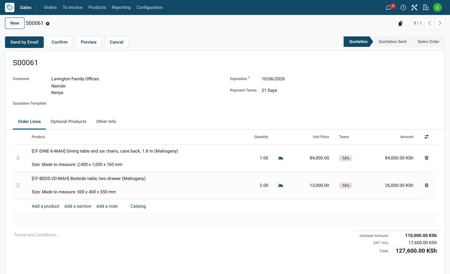Open the Sales app home icon

(x=10, y=7)
